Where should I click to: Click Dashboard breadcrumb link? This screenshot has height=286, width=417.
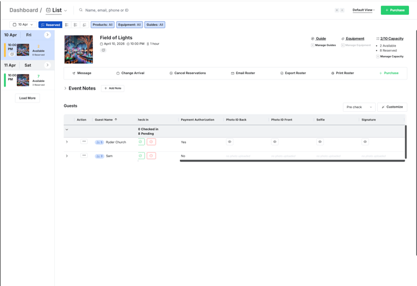tap(24, 10)
